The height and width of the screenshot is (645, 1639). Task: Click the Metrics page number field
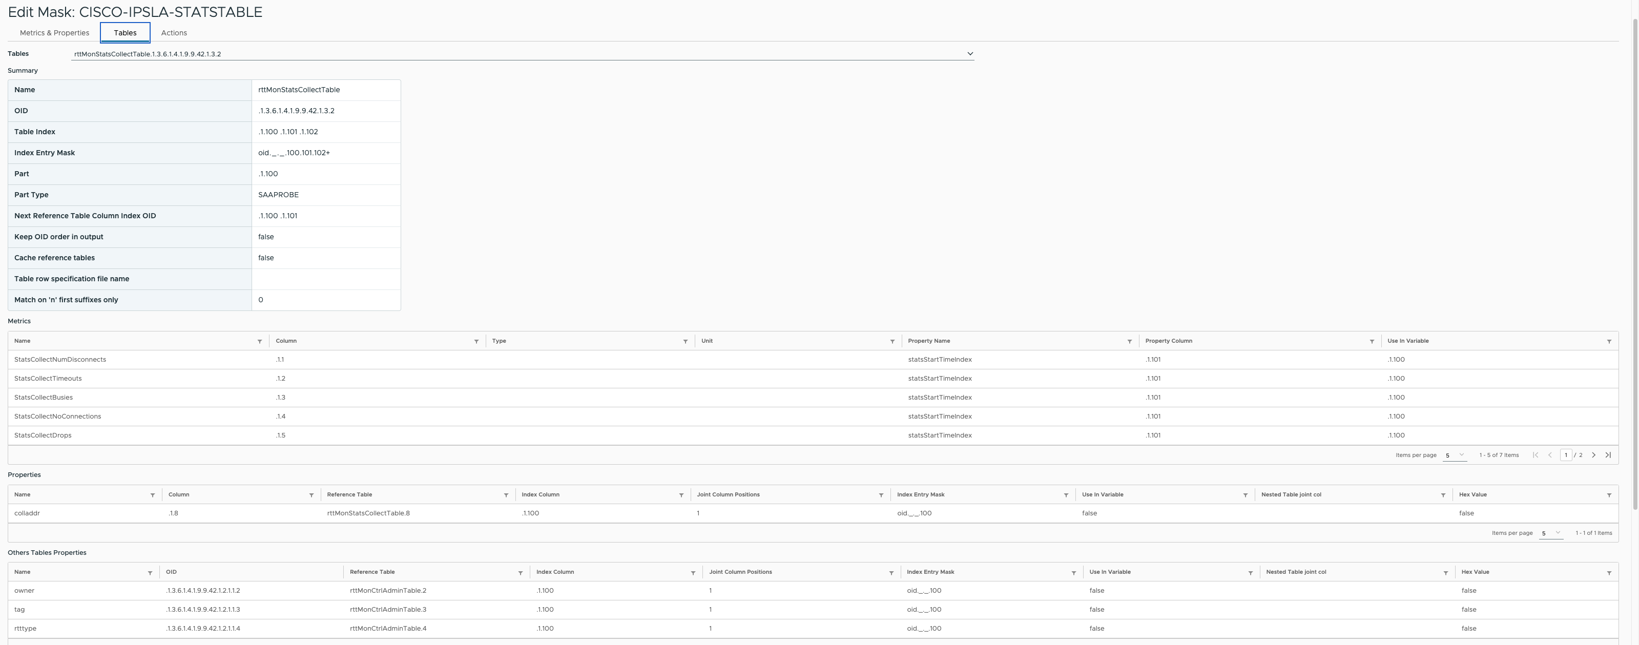coord(1566,455)
